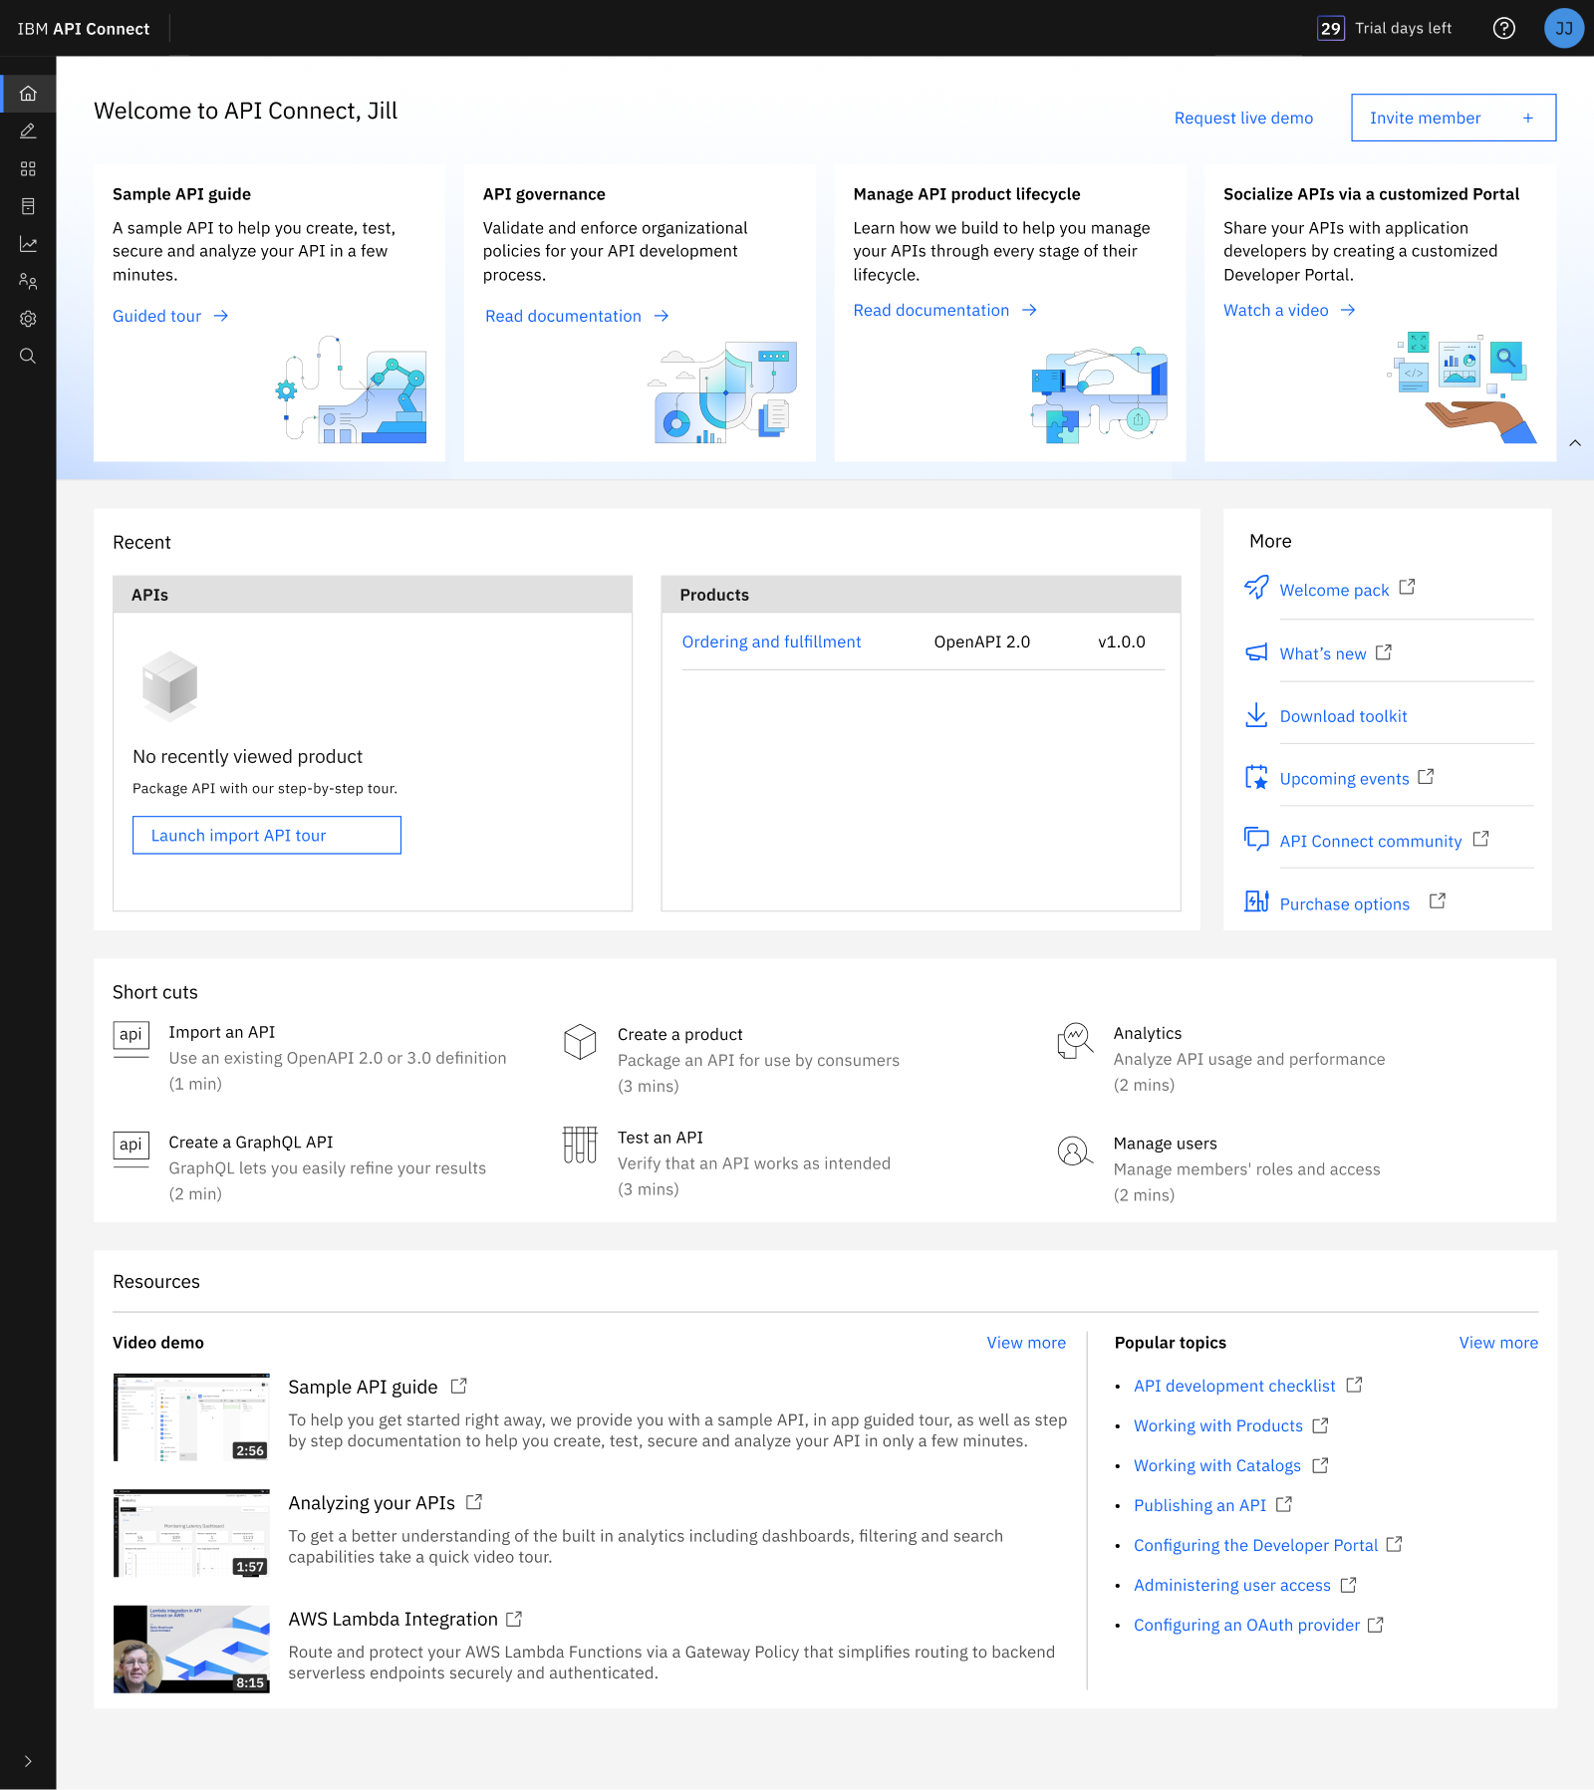Image resolution: width=1594 pixels, height=1790 pixels.
Task: Open the Download toolkit link
Action: click(x=1343, y=716)
